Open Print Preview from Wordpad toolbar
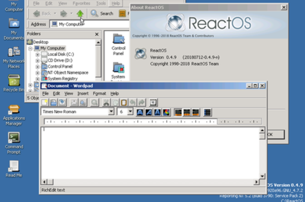The image size is (305, 202). [x=82, y=102]
